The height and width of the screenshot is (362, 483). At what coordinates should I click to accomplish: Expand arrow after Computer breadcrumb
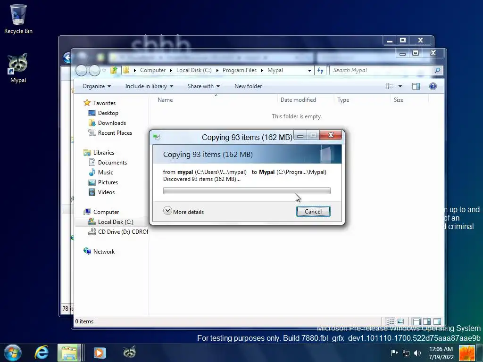point(171,70)
